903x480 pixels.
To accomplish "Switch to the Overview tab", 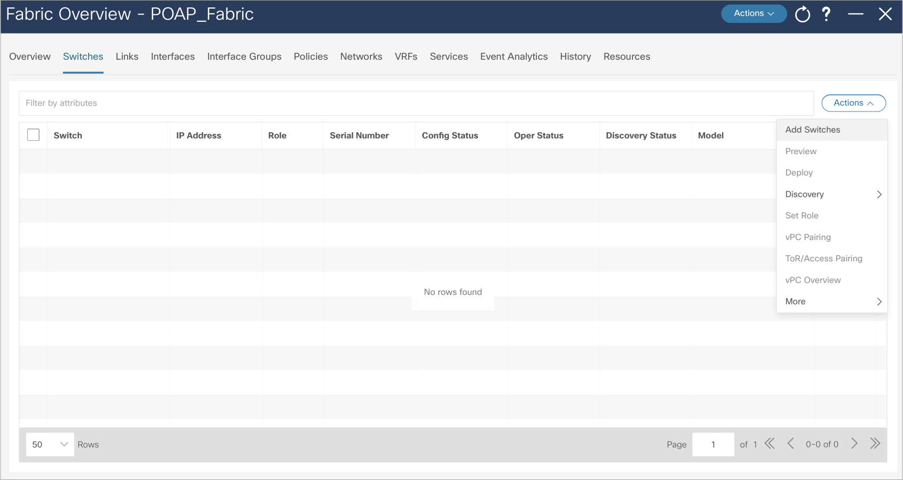I will click(x=30, y=57).
